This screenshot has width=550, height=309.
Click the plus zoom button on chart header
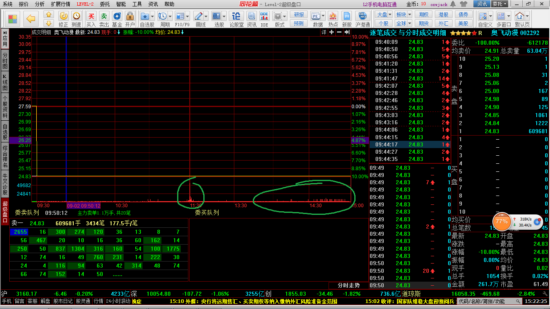331,32
